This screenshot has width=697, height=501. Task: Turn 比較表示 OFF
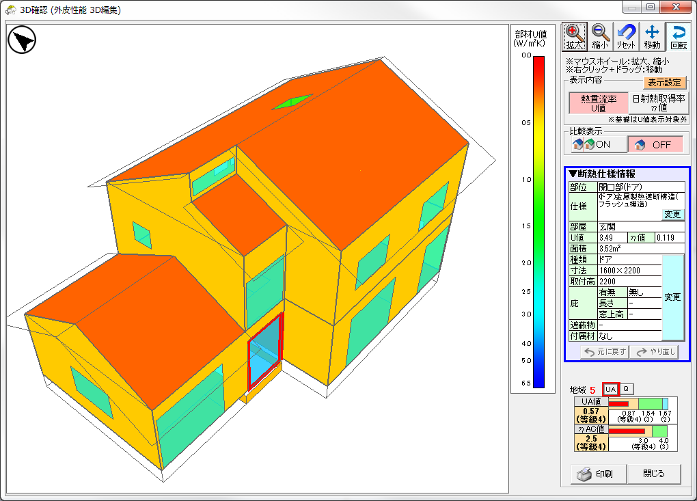pyautogui.click(x=655, y=144)
